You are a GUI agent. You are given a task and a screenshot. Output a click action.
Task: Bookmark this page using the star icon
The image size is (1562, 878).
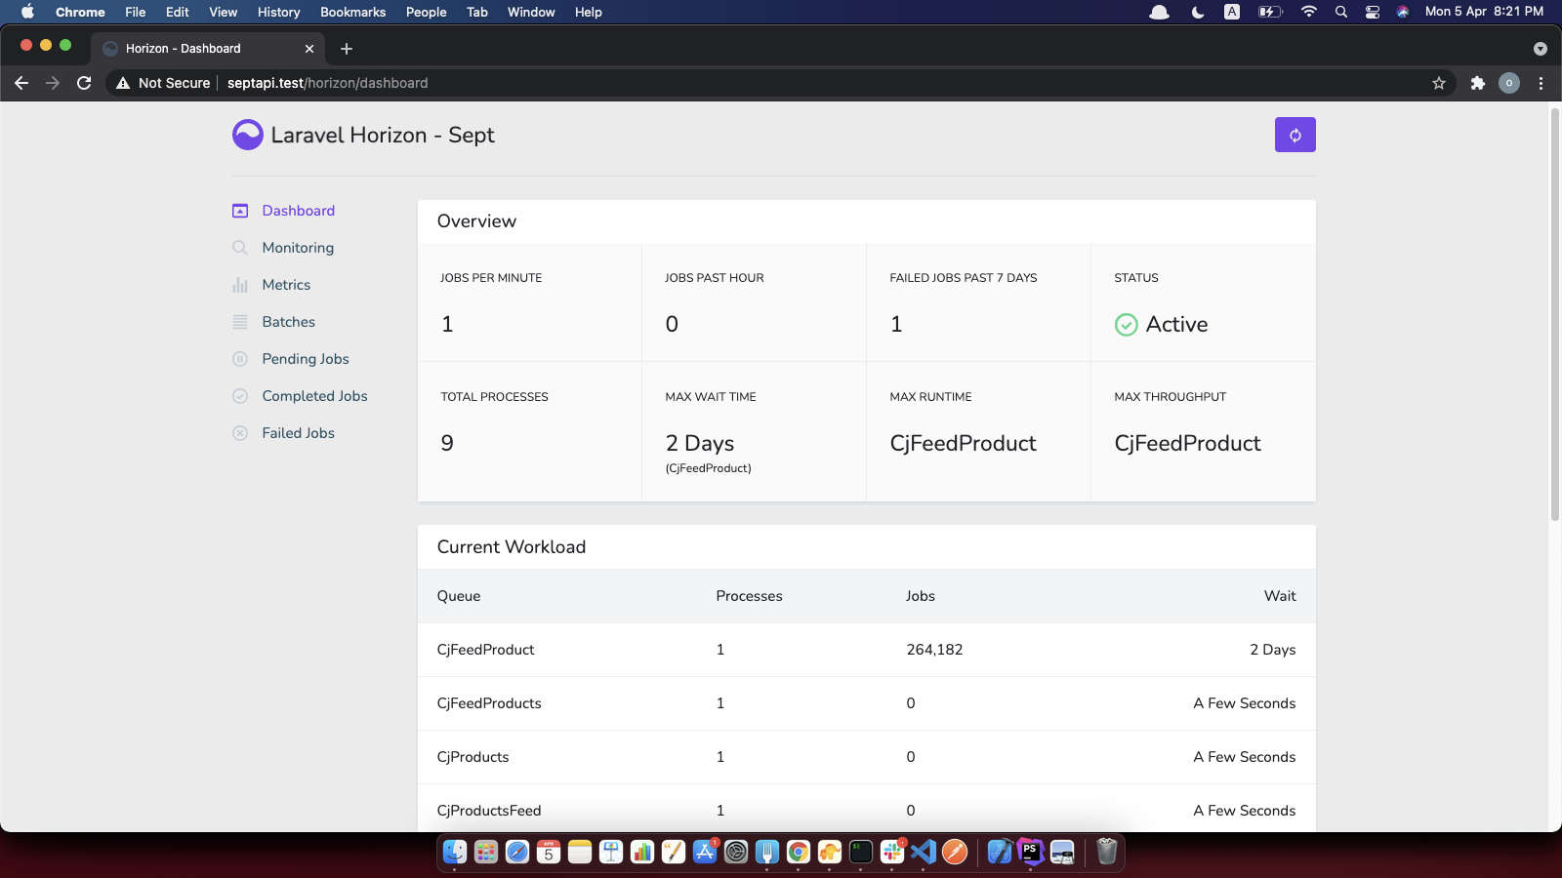coord(1439,83)
